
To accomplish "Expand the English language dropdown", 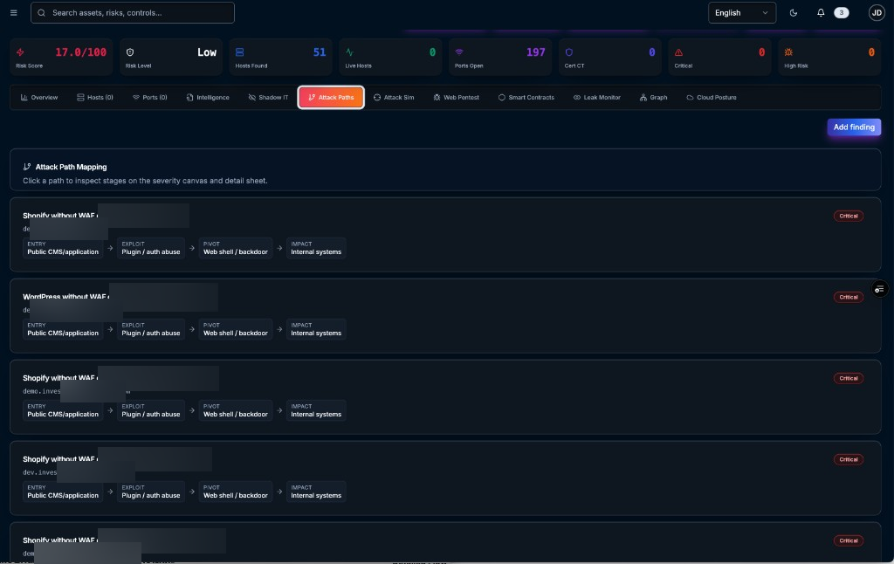I will [742, 12].
